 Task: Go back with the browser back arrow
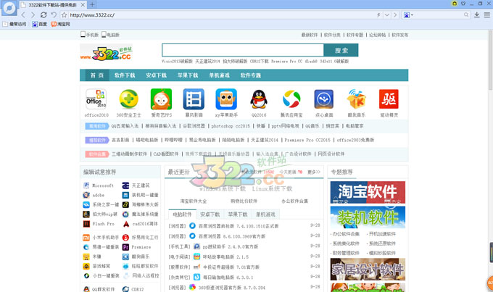[23, 14]
